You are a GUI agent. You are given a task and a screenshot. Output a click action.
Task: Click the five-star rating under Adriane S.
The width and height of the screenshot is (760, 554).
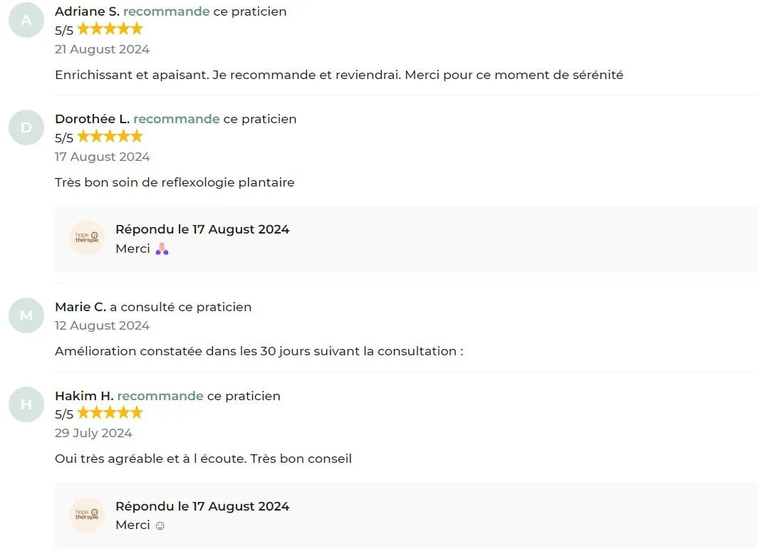(x=110, y=29)
